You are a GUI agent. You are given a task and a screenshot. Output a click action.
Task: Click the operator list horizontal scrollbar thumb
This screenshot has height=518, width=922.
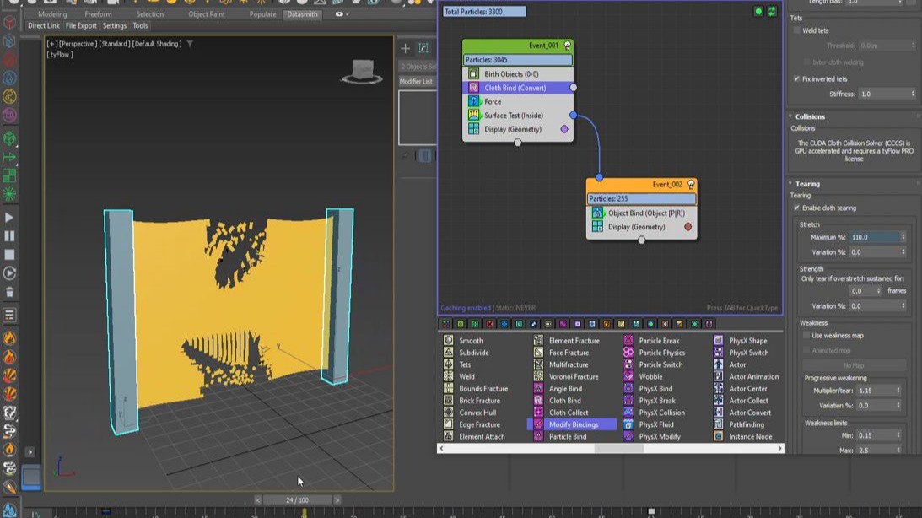[618, 449]
